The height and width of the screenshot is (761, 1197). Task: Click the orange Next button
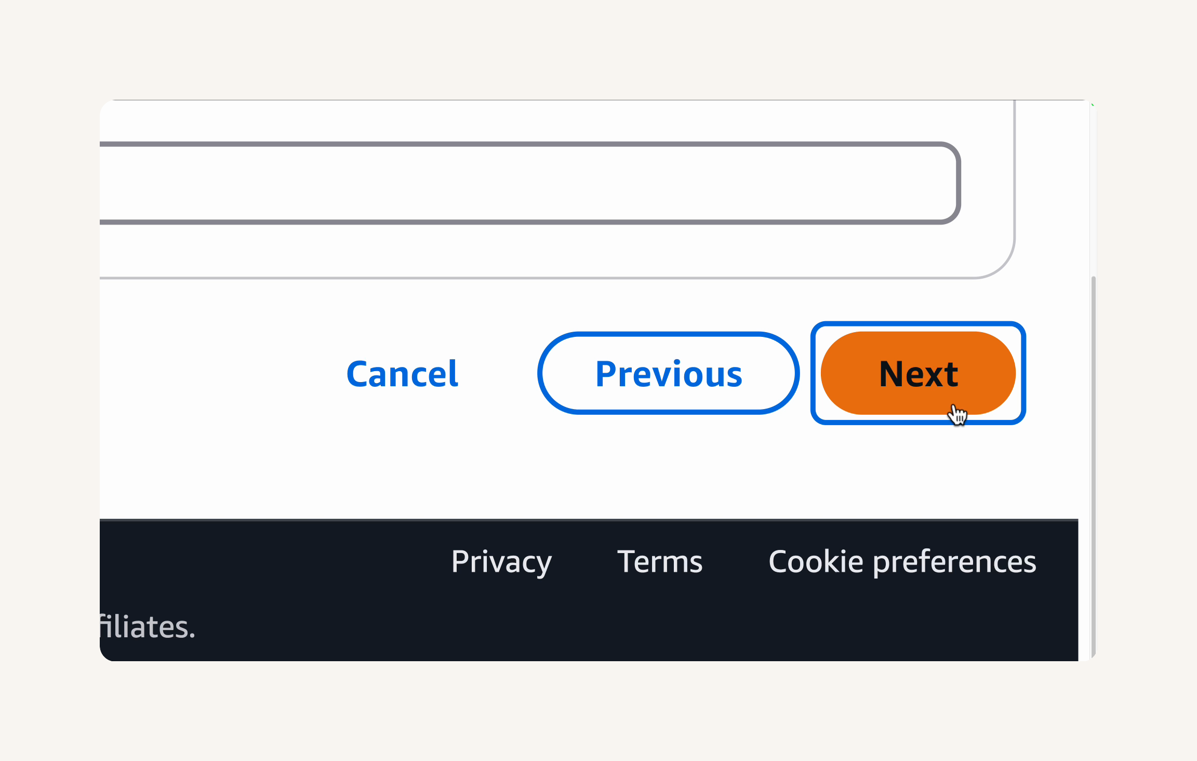click(x=918, y=373)
